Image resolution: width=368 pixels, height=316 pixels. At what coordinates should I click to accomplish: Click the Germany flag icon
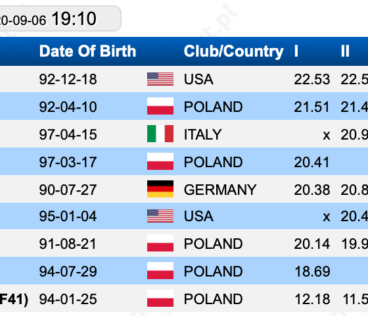click(x=160, y=189)
